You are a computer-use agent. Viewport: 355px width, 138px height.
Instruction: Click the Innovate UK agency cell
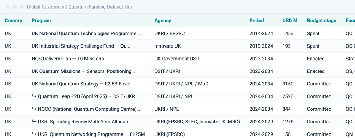[x=168, y=46]
